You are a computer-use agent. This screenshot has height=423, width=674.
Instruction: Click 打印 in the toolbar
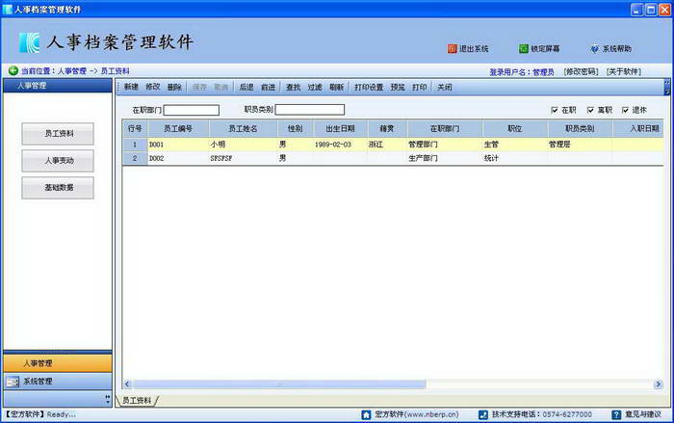[x=419, y=87]
